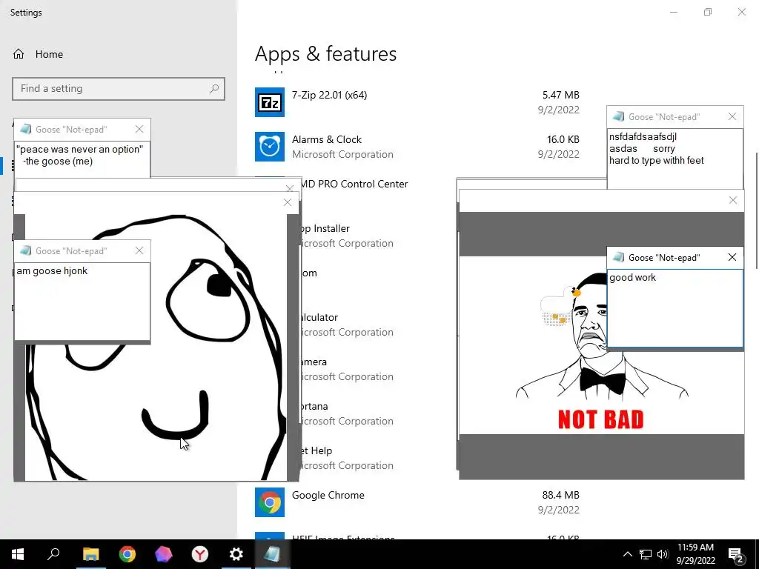Close the "am goose hjonk" note window
Viewport: 759px width, 569px height.
139,250
